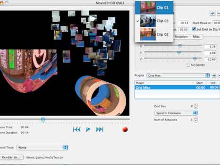
Task: Click the Start Movie at time field
Action: [216, 23]
